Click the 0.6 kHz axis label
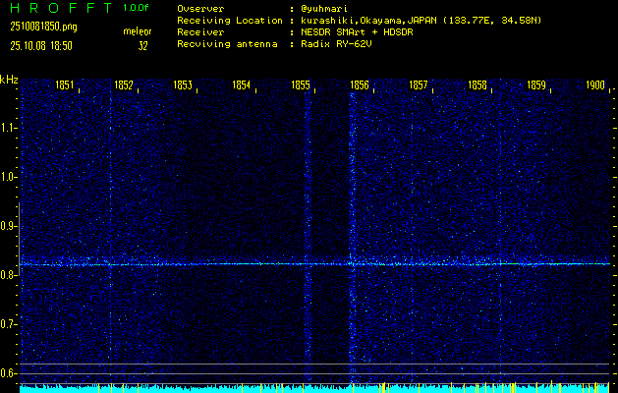This screenshot has height=393, width=618. point(8,373)
